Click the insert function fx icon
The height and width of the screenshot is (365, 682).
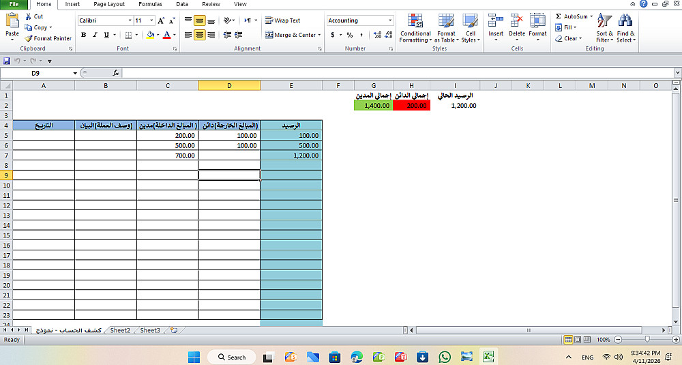[x=116, y=73]
